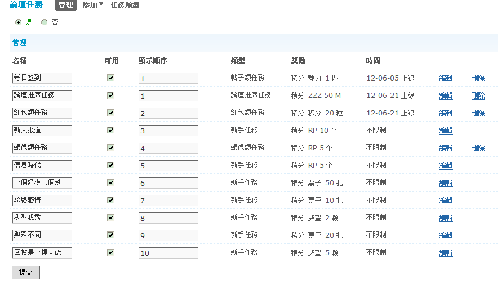Click the display order field of 每日簽到
Screen dimensions: 502x285
click(168, 78)
